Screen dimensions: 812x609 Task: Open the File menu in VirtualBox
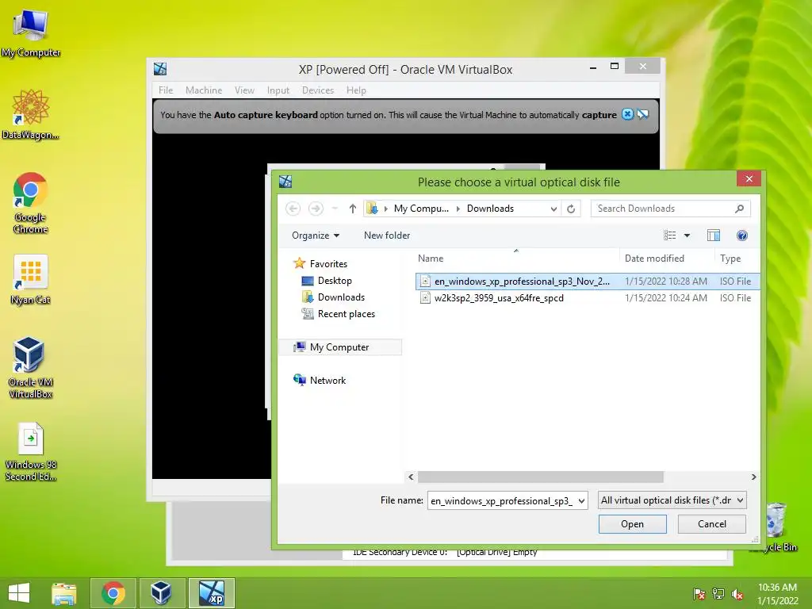click(166, 90)
